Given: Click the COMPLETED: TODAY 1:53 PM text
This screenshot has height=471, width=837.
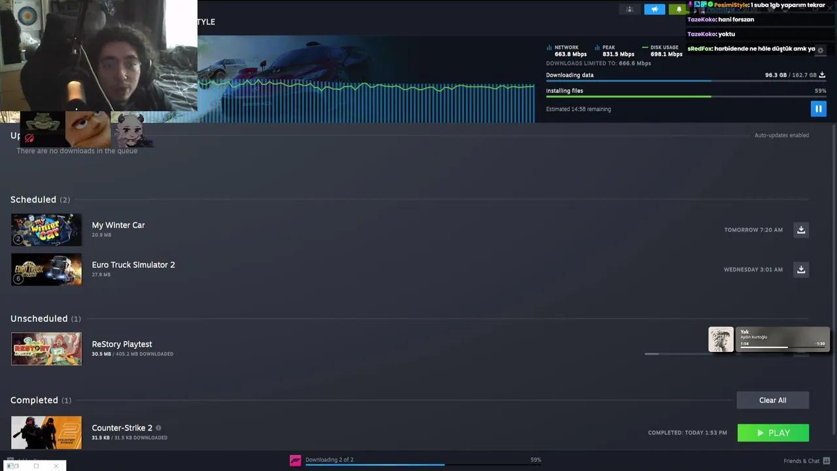Looking at the screenshot, I should tap(687, 433).
